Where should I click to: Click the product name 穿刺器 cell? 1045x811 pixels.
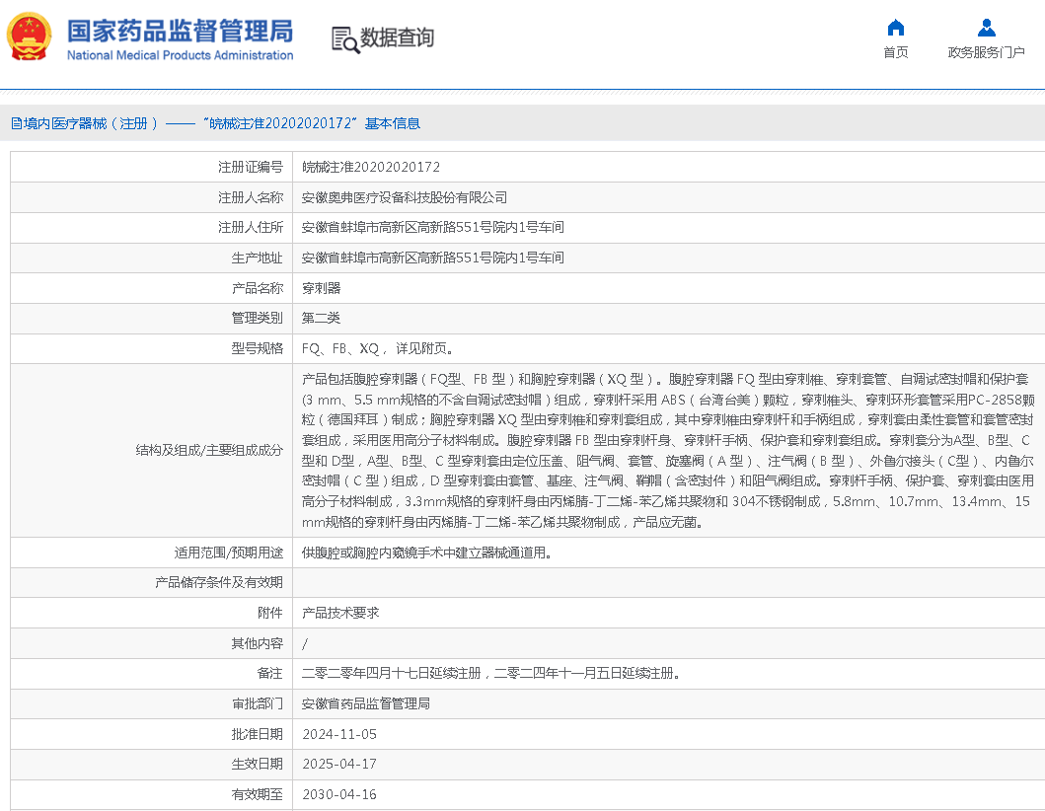(321, 288)
